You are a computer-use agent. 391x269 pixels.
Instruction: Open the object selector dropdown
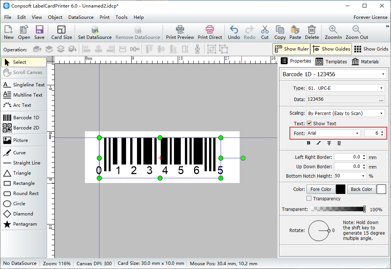click(x=383, y=74)
